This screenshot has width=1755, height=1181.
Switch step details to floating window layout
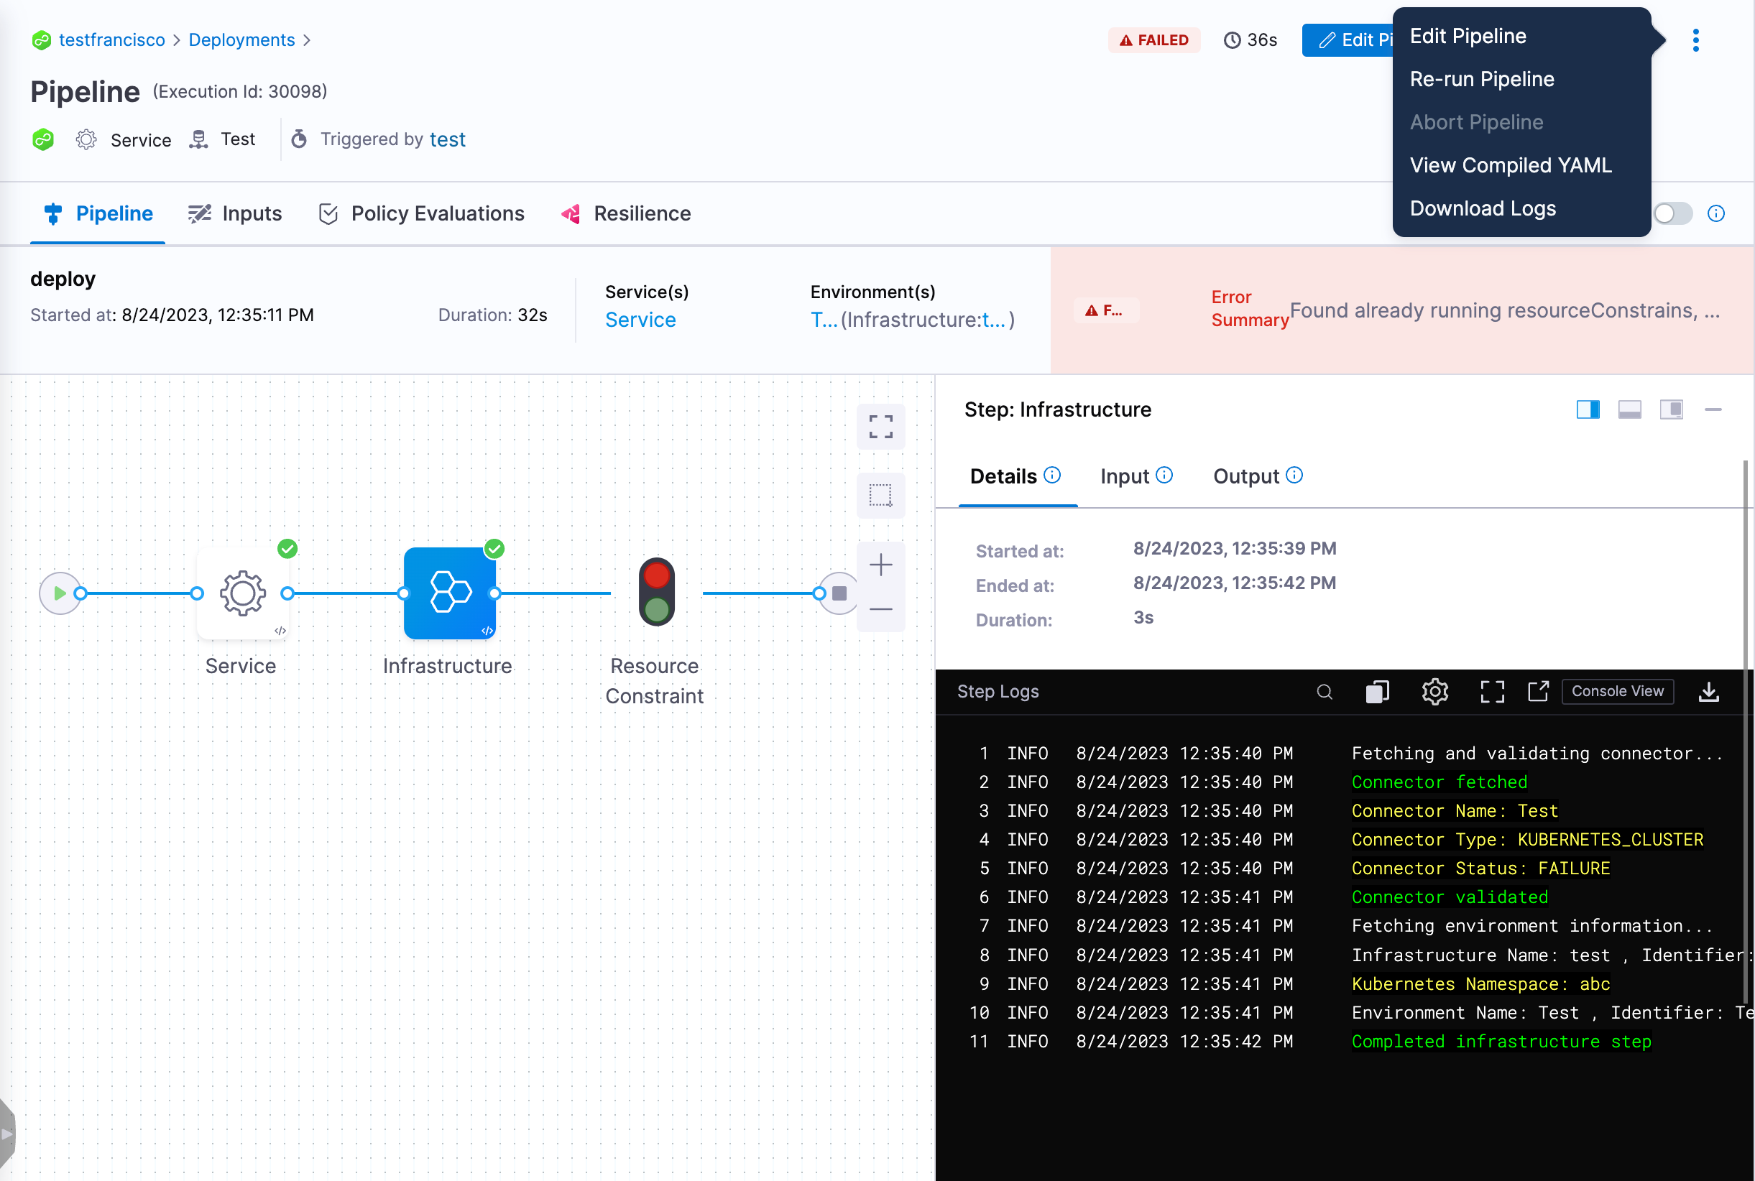[1671, 409]
